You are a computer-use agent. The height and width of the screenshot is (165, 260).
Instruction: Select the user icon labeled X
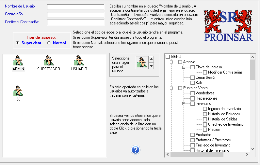18,91
